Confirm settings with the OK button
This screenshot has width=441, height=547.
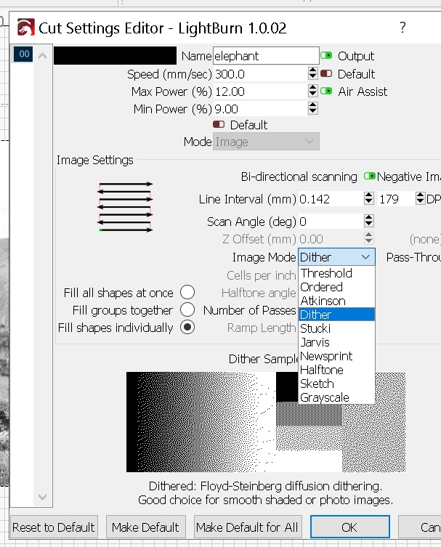[350, 527]
